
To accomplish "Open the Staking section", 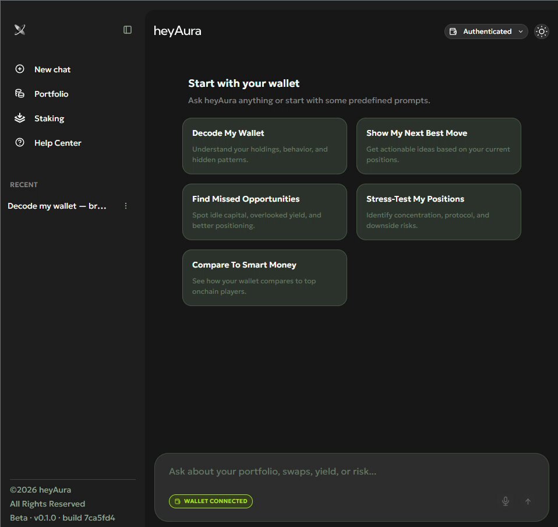I will (49, 118).
